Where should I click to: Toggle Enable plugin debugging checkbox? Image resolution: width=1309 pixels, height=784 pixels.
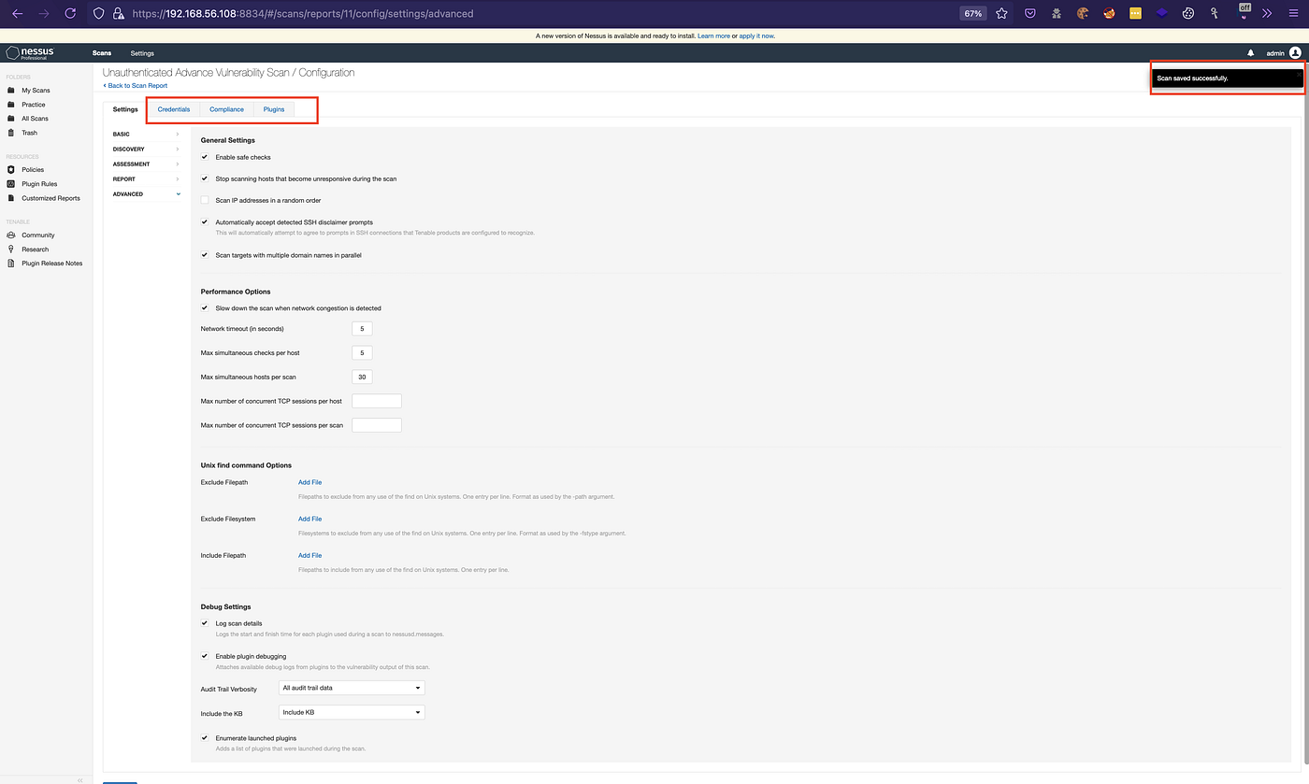pos(205,656)
